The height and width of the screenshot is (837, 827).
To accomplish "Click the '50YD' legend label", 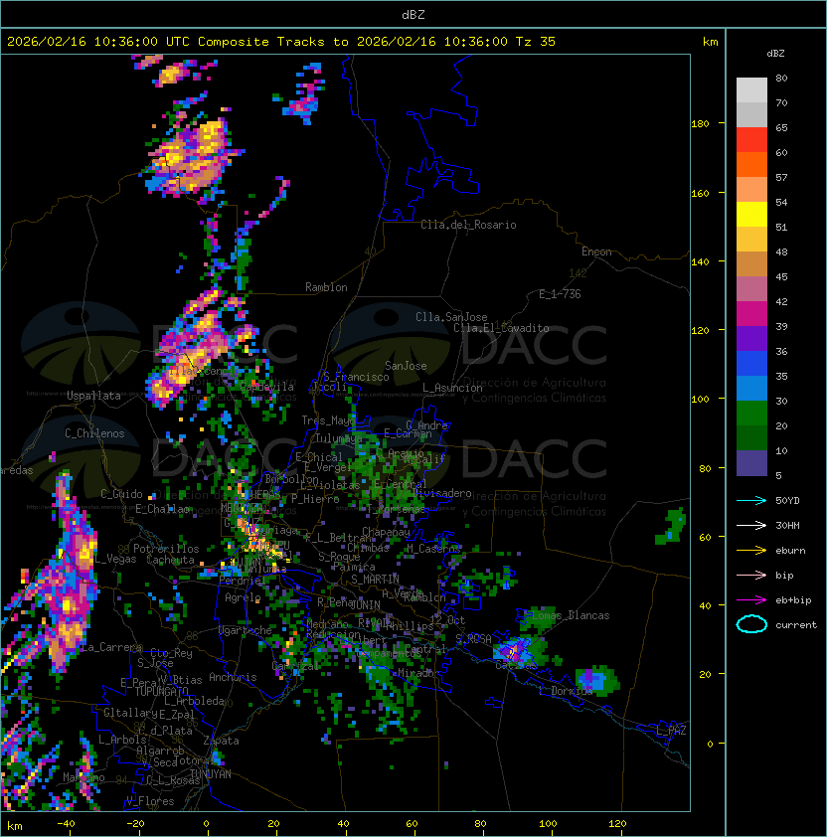I will (787, 501).
